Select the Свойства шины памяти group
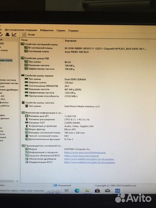Screen dimensions: 156x208 (x=37, y=75)
